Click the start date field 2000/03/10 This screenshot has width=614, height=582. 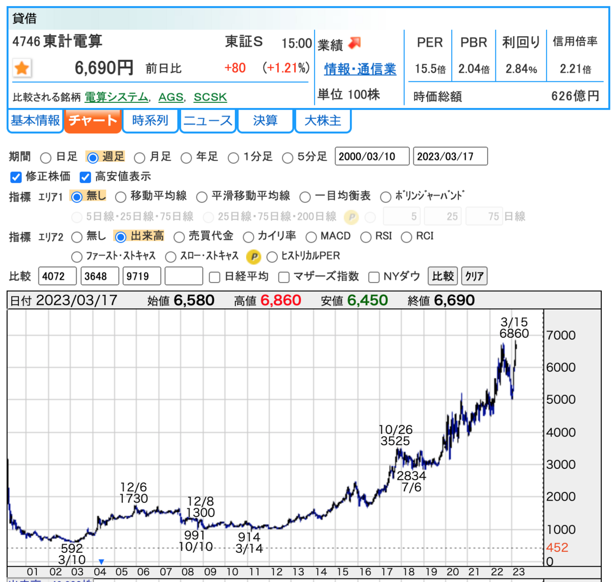tap(372, 157)
